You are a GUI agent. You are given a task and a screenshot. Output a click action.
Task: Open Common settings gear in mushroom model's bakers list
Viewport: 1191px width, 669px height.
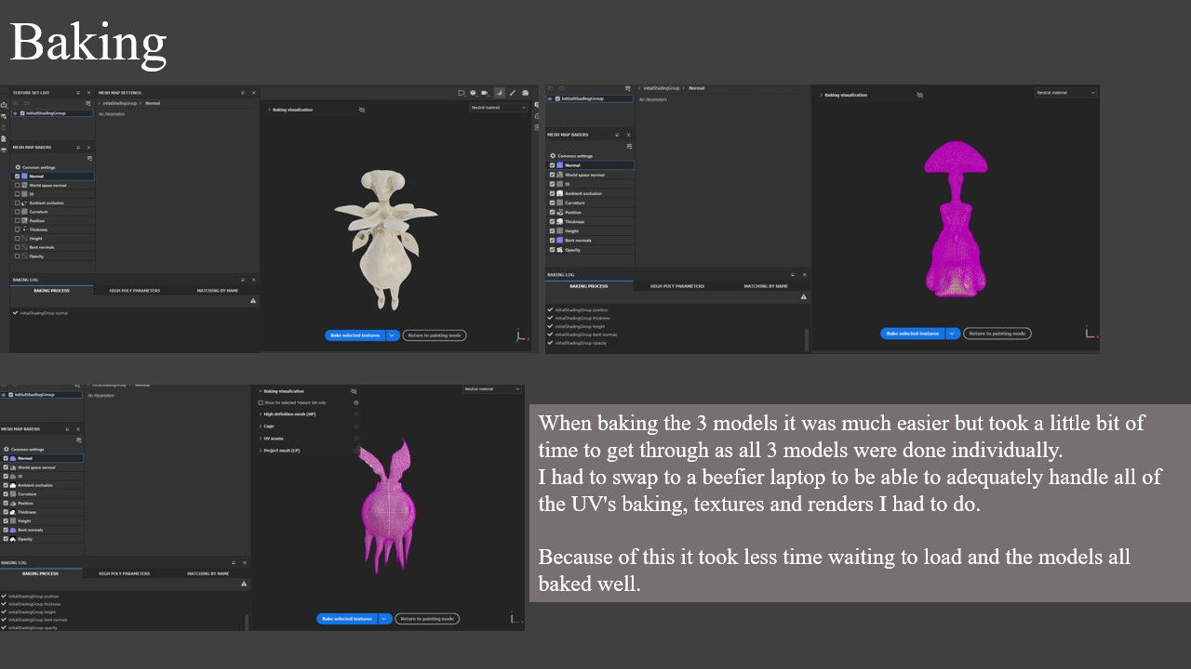tap(553, 156)
